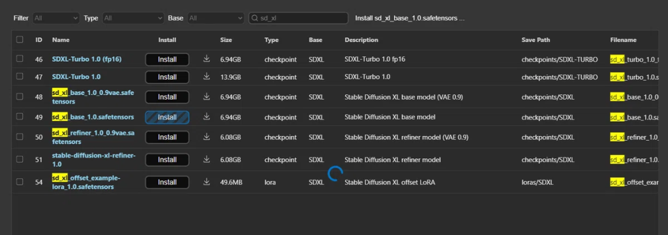Toggle the select-all checkbox in table header
This screenshot has width=668, height=235.
click(20, 40)
